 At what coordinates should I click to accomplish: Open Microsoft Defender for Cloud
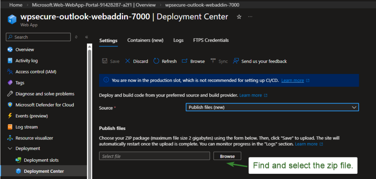click(x=44, y=105)
